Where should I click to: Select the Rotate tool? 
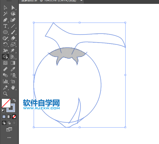pyautogui.click(x=5, y=44)
